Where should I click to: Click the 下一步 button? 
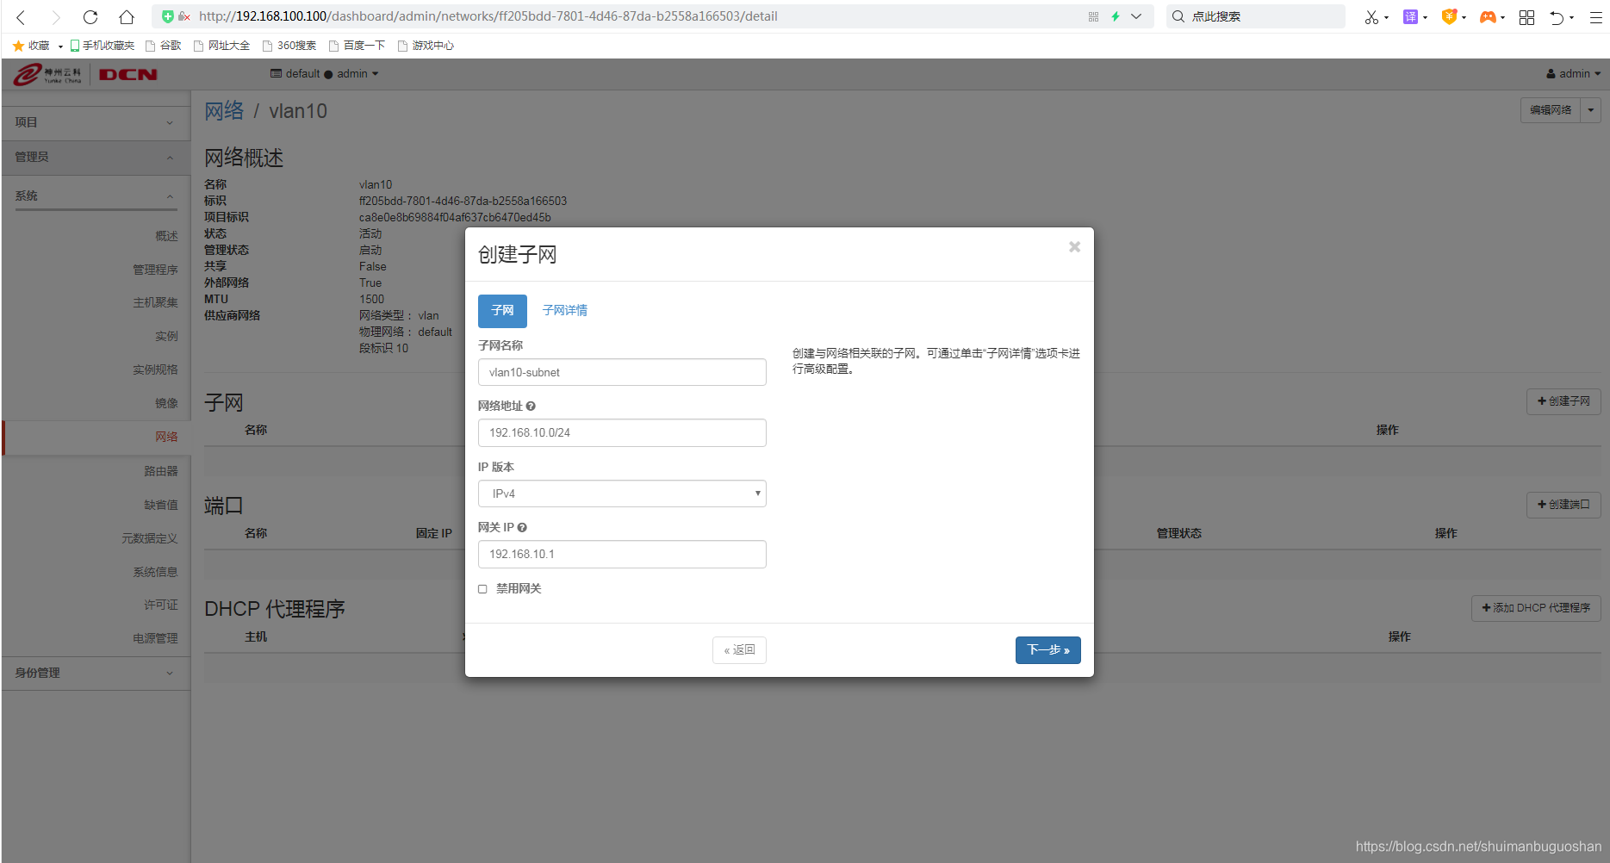1047,650
